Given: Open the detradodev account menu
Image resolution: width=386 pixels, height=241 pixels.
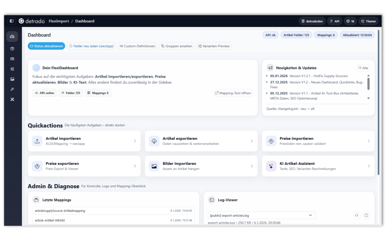Looking at the screenshot, I should pos(312,21).
